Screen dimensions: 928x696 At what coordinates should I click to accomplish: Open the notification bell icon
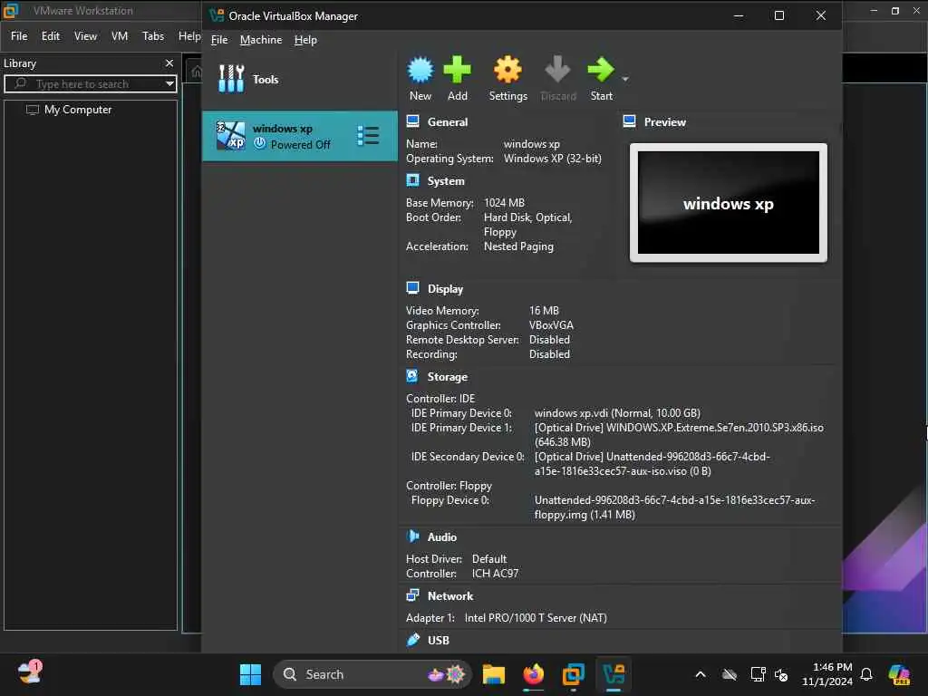[866, 674]
